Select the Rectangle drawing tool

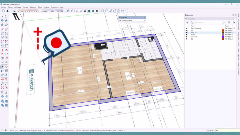2,33
